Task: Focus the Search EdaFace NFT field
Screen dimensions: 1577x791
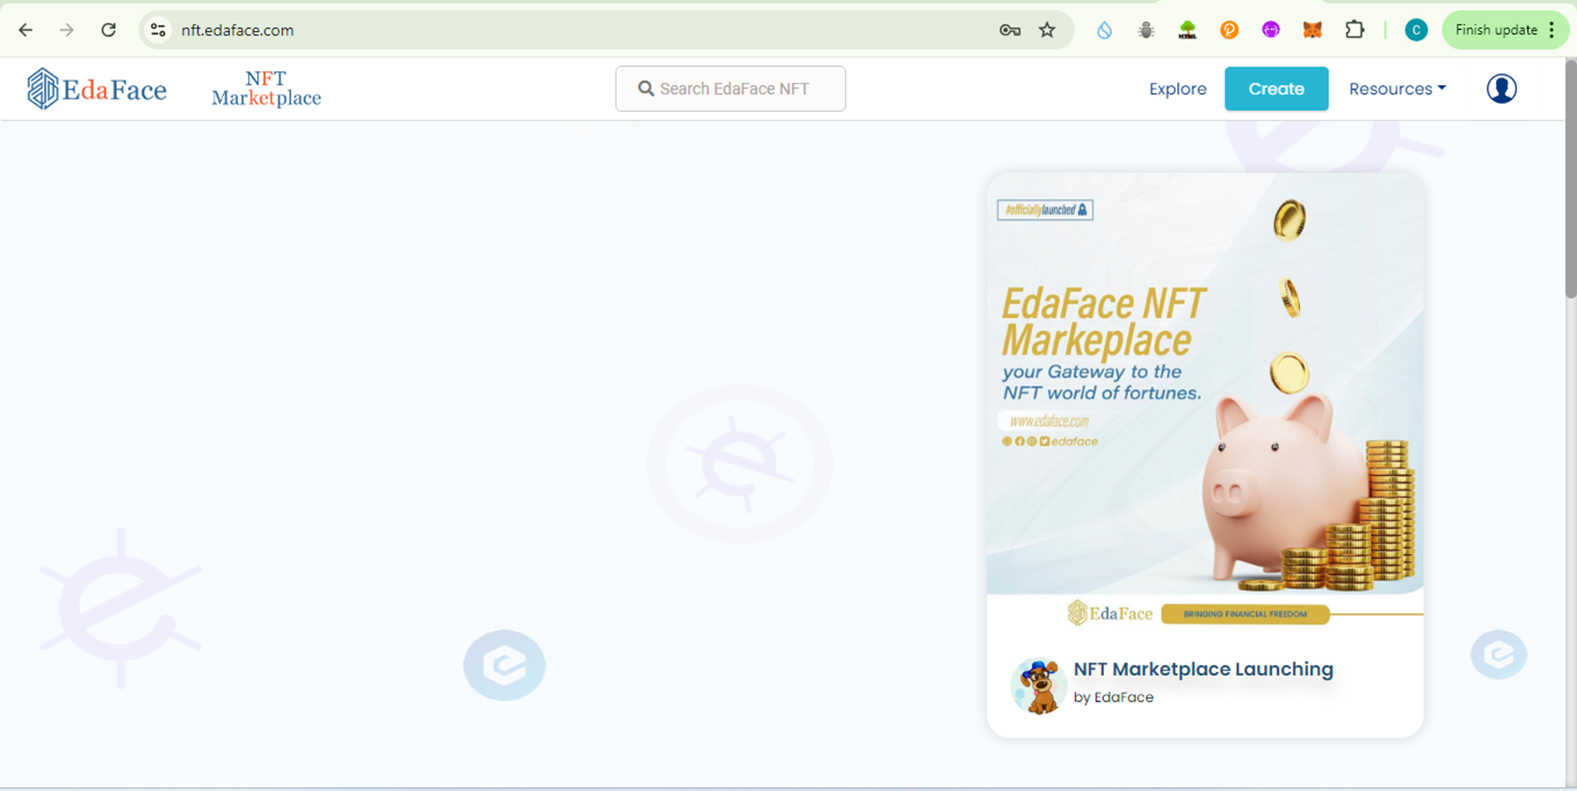Action: [730, 88]
